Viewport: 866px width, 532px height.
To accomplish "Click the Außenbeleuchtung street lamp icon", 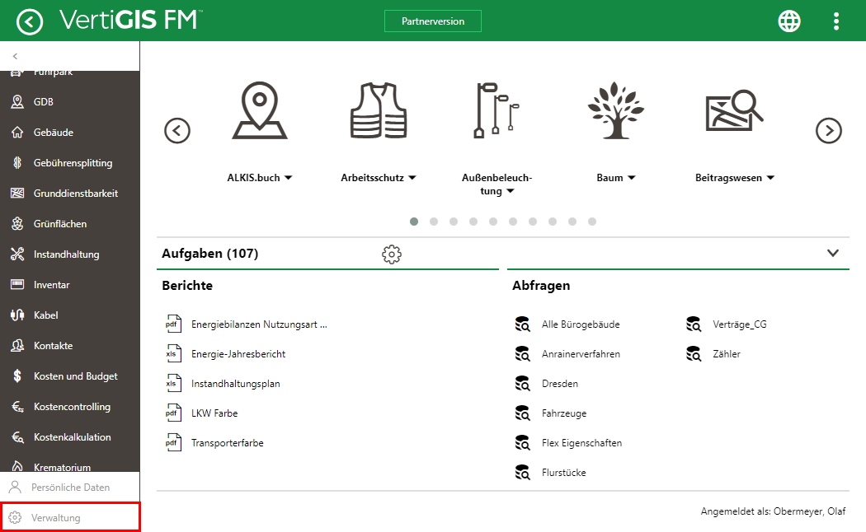I will pos(497,110).
